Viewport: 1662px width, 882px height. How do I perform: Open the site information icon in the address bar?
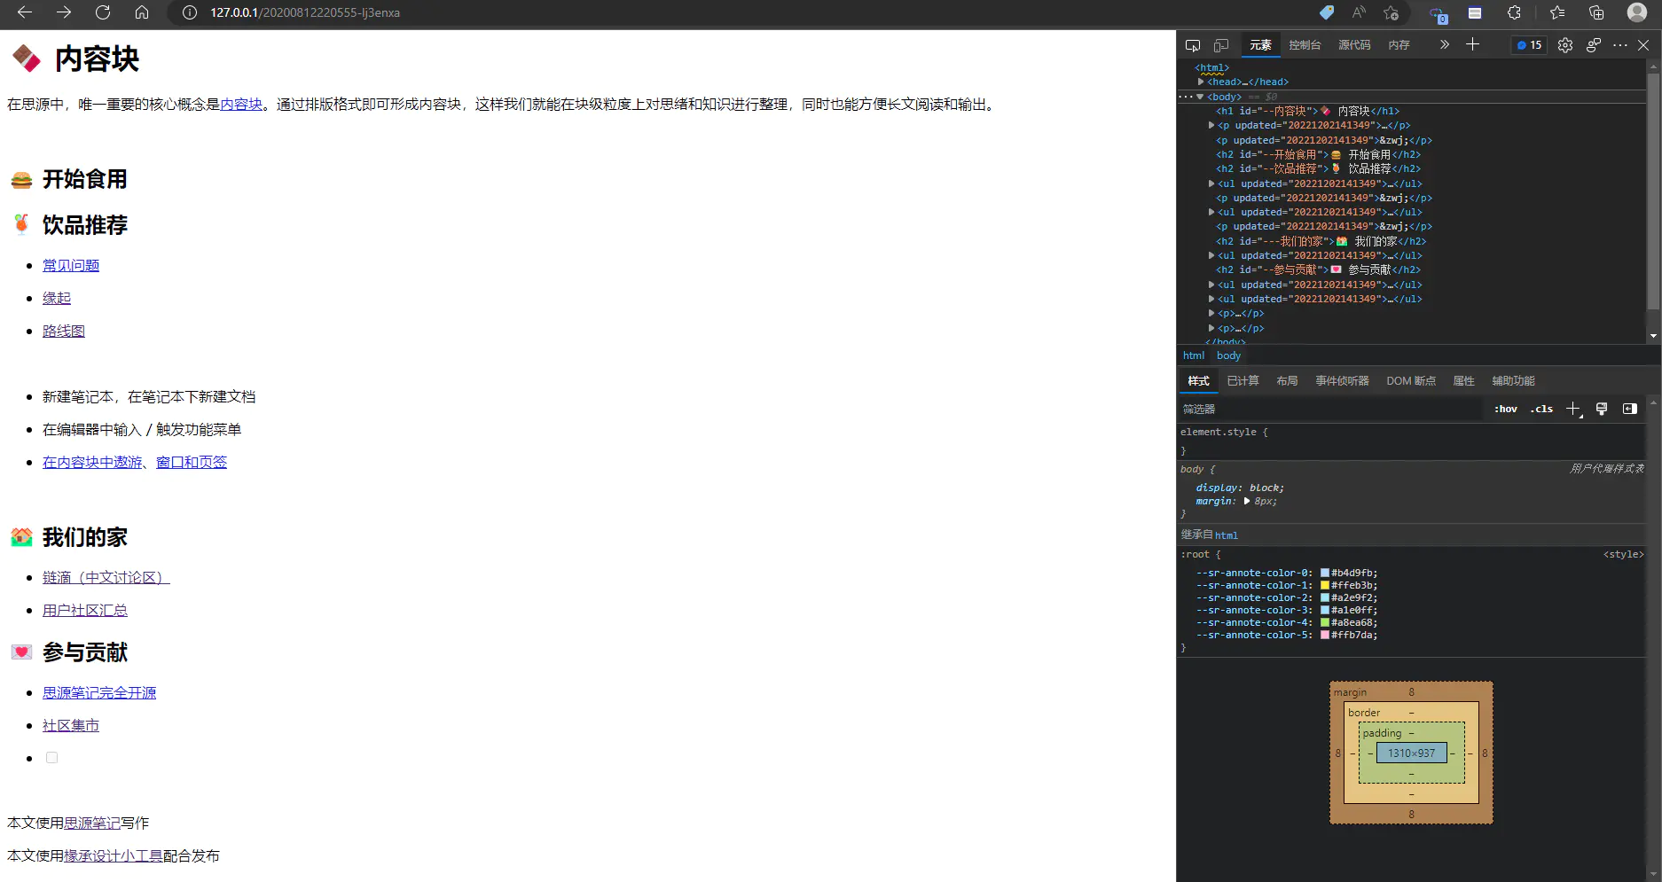189,12
